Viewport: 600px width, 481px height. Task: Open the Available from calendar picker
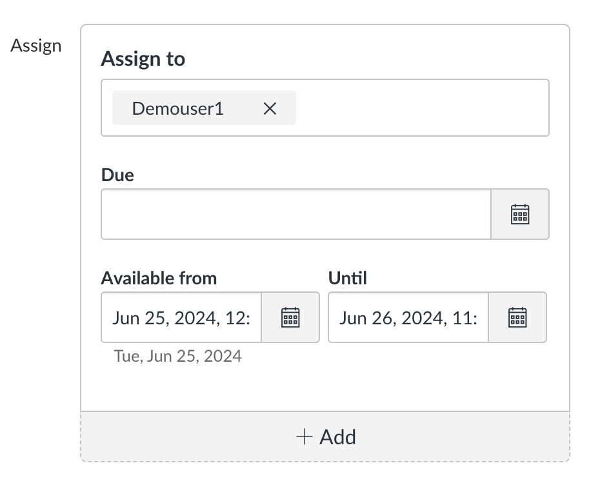pos(290,317)
